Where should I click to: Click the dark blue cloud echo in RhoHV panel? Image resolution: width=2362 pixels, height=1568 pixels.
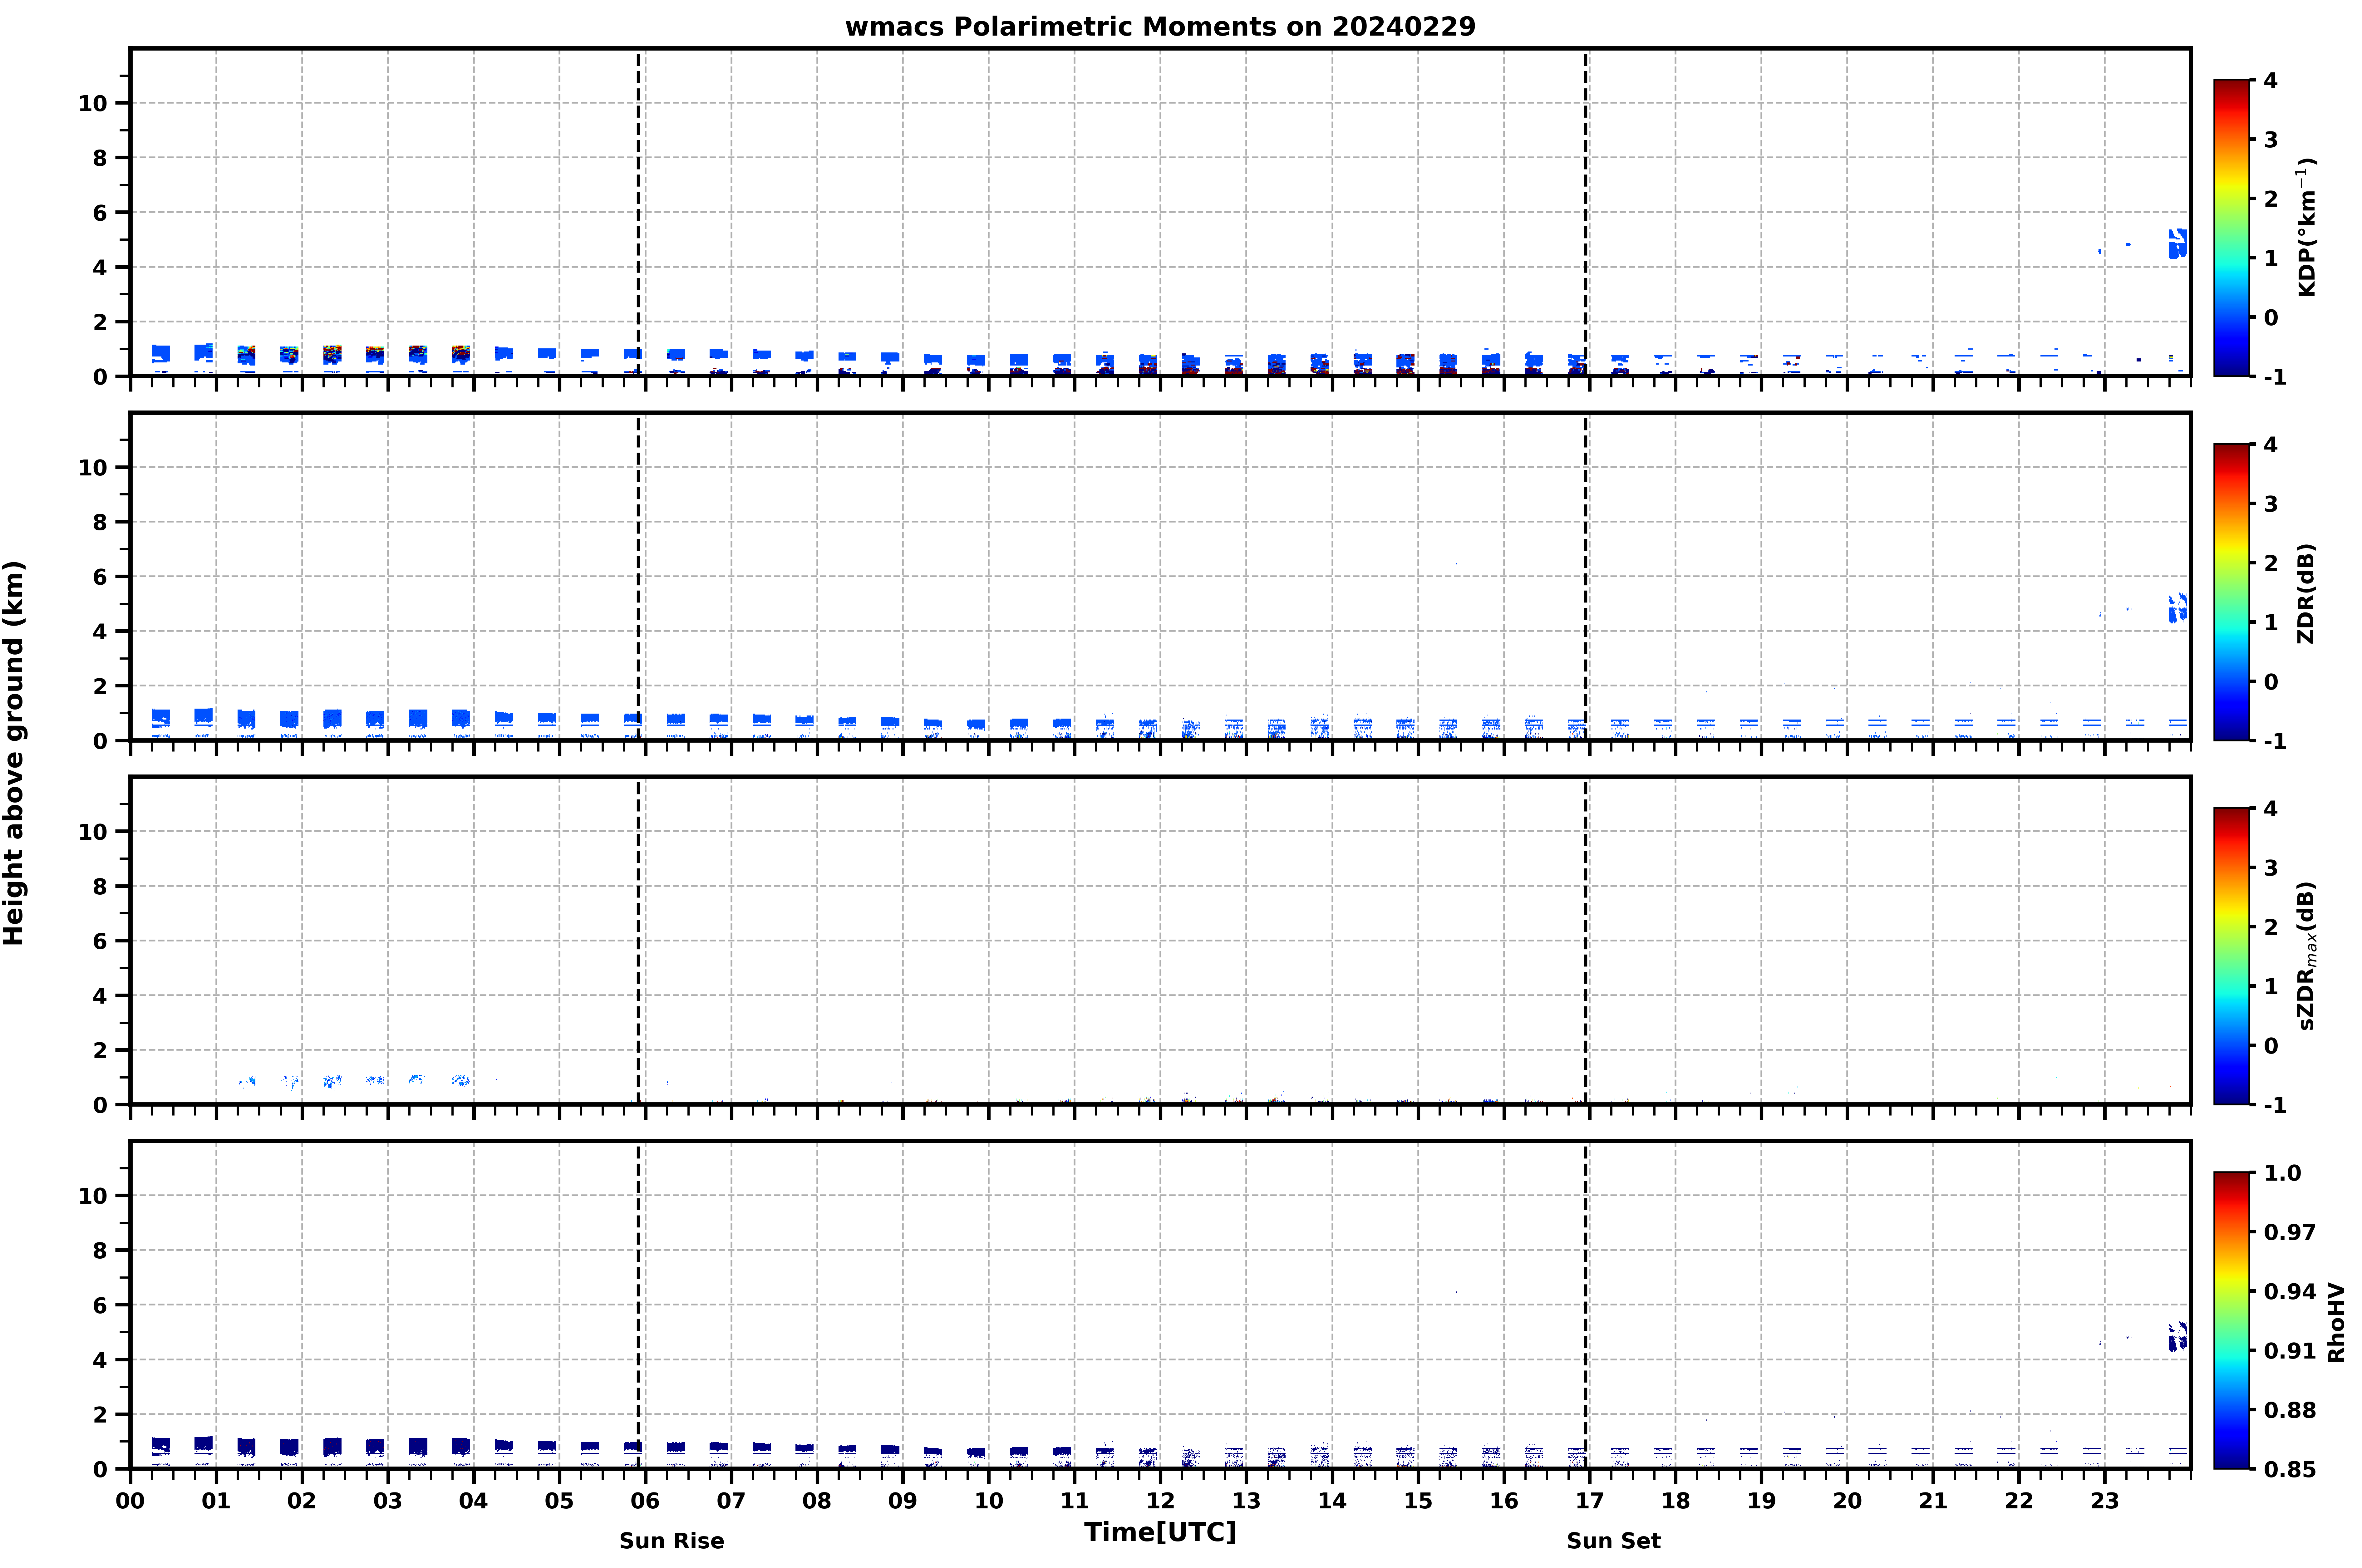coord(2177,1336)
